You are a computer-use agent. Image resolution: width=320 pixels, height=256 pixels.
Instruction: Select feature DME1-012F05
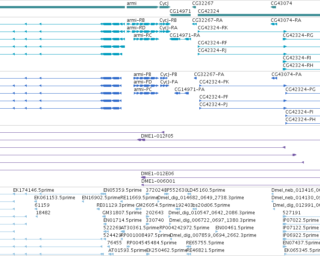[x=157, y=136]
